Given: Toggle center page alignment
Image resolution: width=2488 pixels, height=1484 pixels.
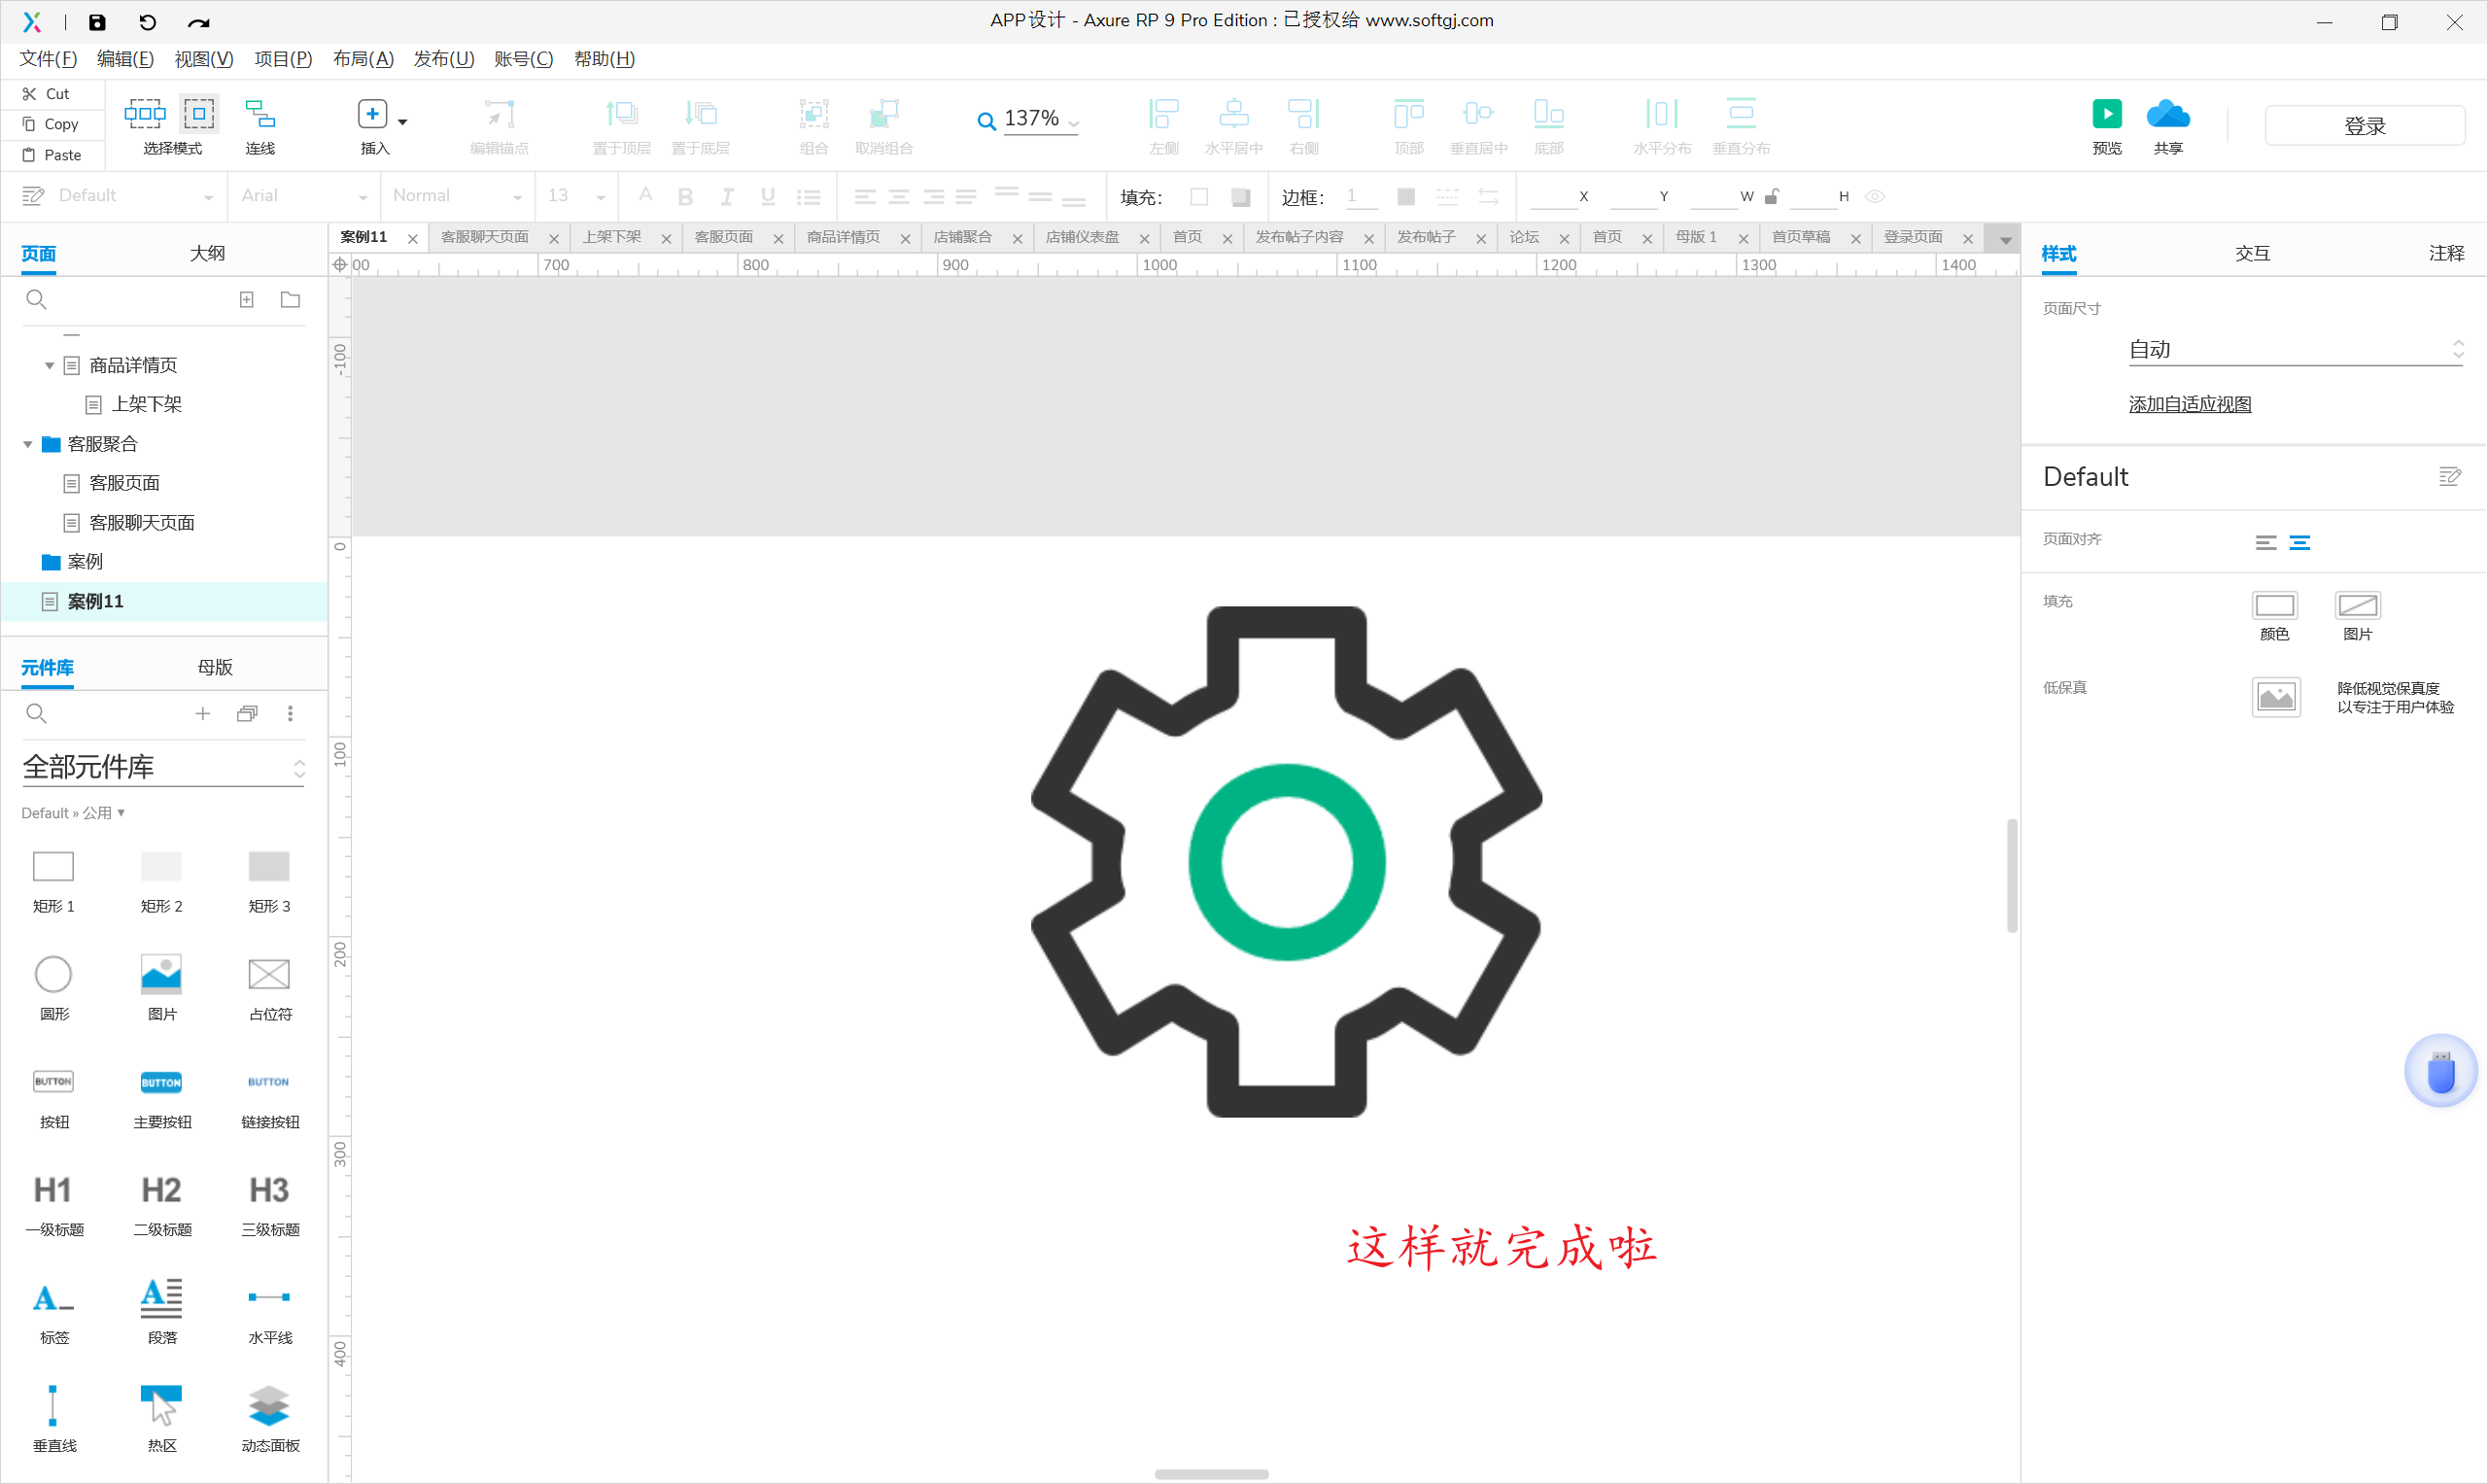Looking at the screenshot, I should pos(2300,542).
